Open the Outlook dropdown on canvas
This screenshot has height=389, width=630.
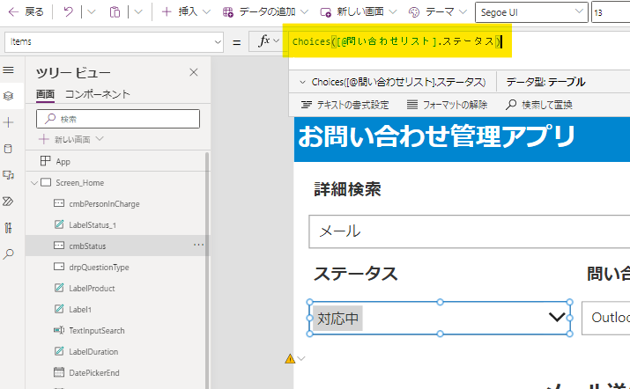point(606,318)
